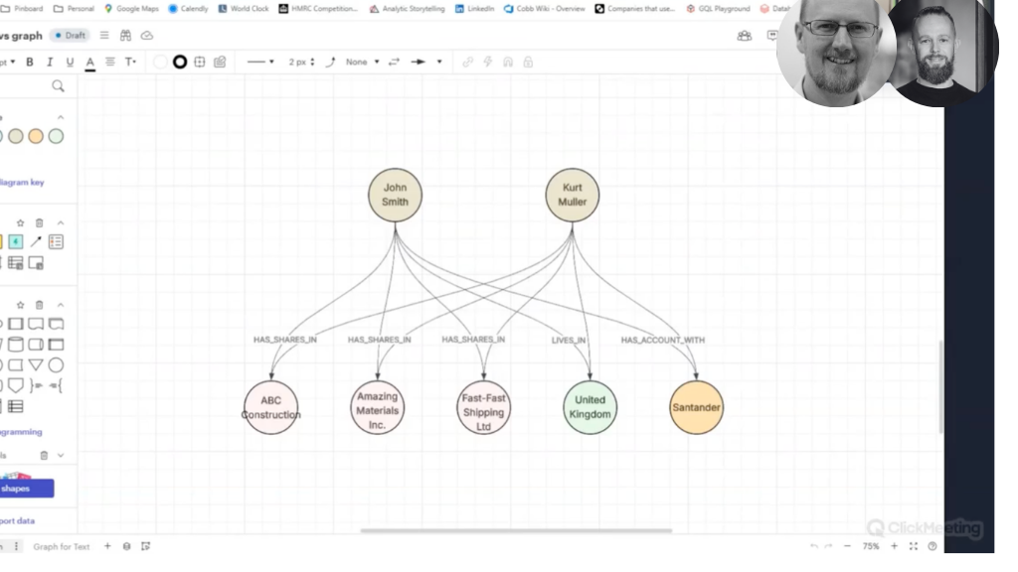The height and width of the screenshot is (572, 1018).
Task: Select the John Smith node
Action: [395, 195]
